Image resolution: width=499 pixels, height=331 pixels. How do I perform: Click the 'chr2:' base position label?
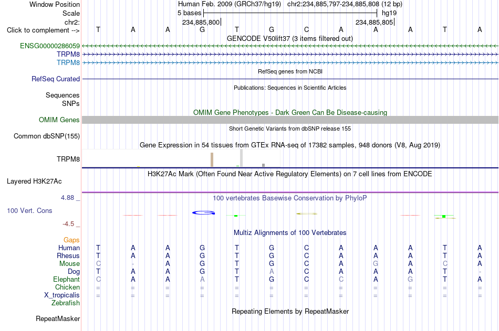[72, 22]
